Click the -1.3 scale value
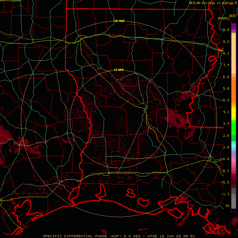This screenshot has height=238, width=238. [225, 194]
